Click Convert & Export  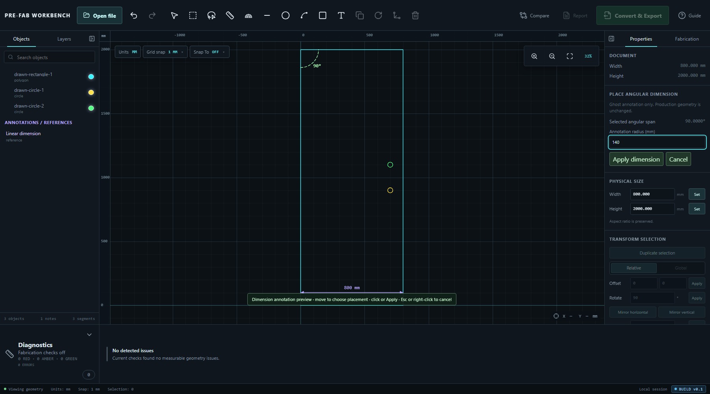tap(632, 15)
